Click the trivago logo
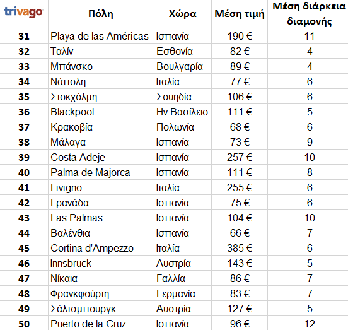Screen dimensions: 348x330 23,12
